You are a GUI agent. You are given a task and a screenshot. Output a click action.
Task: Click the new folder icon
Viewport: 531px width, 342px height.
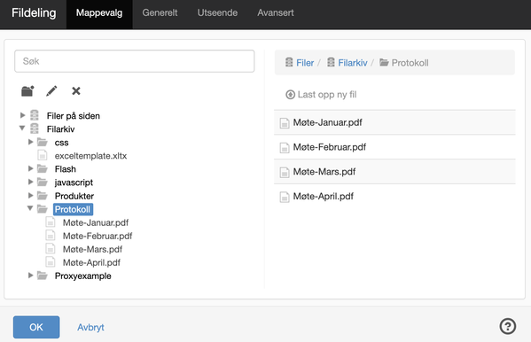(27, 91)
